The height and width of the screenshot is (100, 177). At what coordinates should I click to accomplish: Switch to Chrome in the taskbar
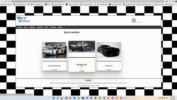100,98
